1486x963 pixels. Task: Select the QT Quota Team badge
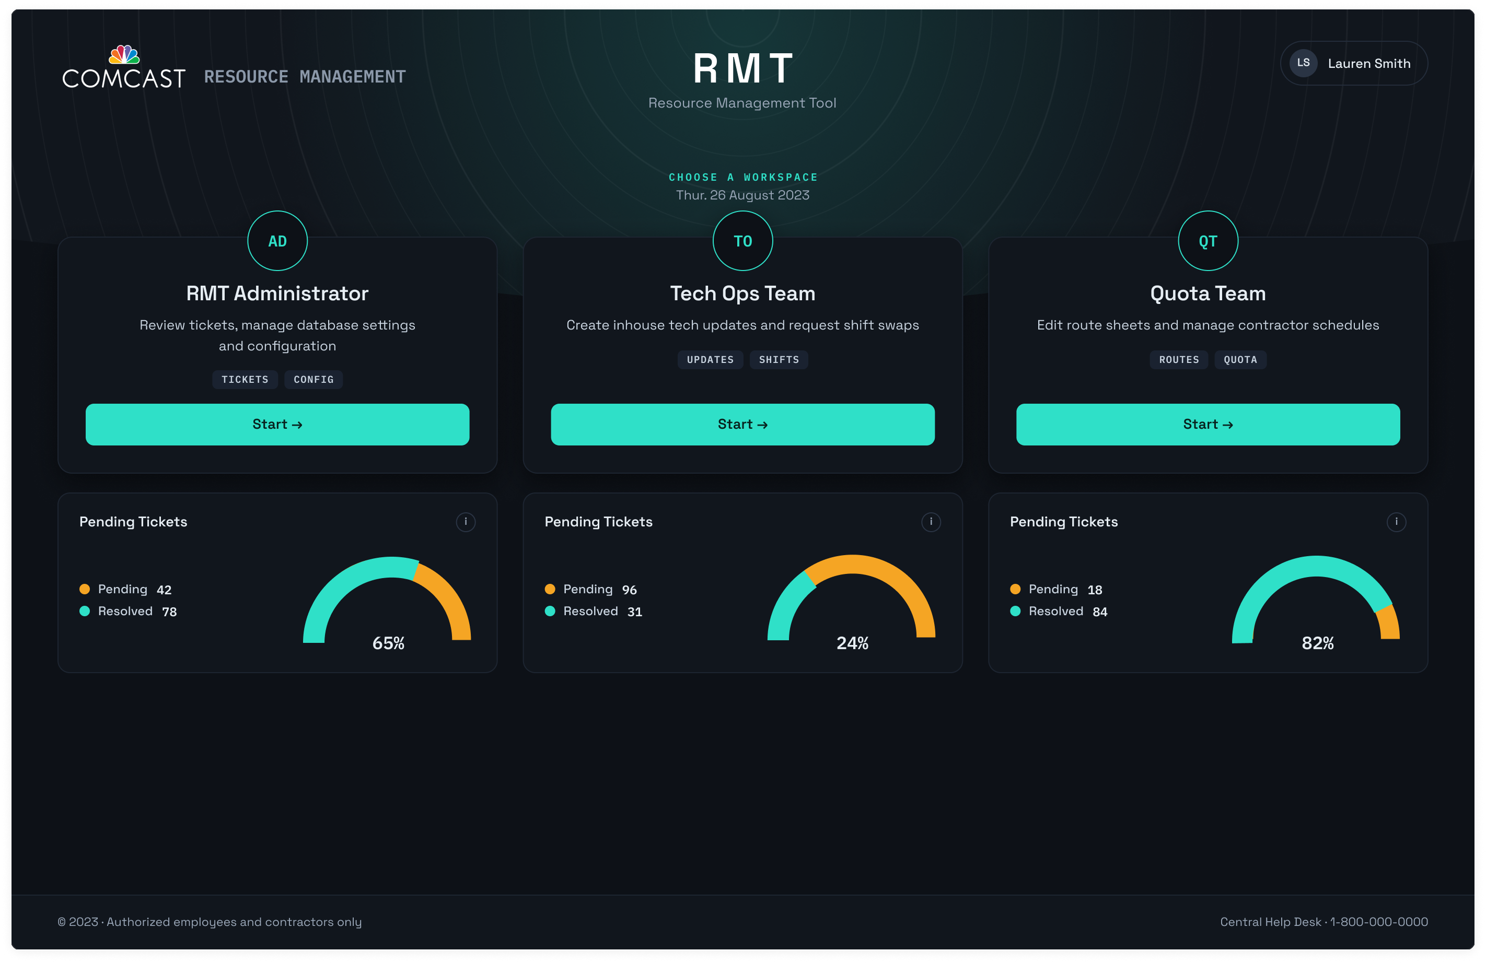point(1208,241)
